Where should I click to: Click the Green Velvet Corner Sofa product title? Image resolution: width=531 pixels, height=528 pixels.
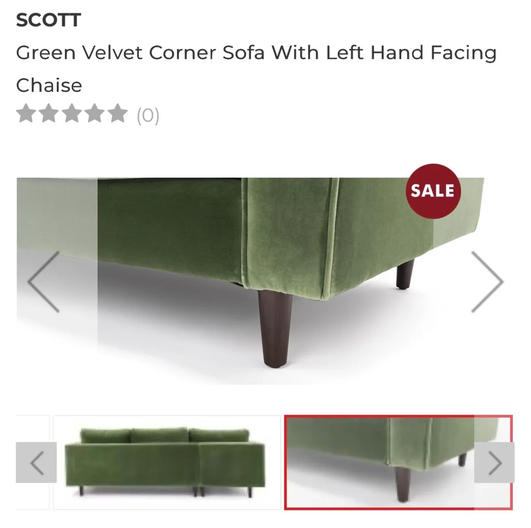pyautogui.click(x=256, y=69)
